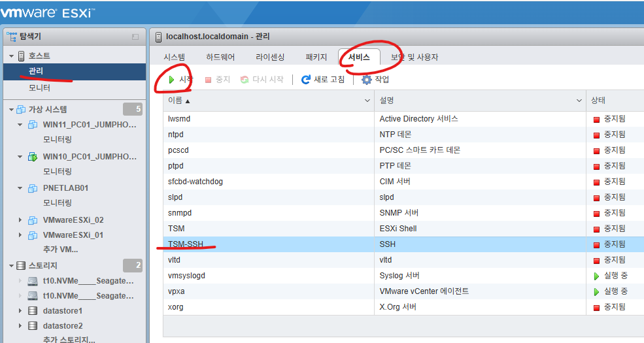The height and width of the screenshot is (343, 644).
Task: Select the TSM ESXi Shell service row
Action: click(x=403, y=229)
